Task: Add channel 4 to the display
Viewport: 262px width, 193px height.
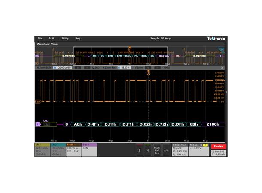Action: click(x=148, y=150)
